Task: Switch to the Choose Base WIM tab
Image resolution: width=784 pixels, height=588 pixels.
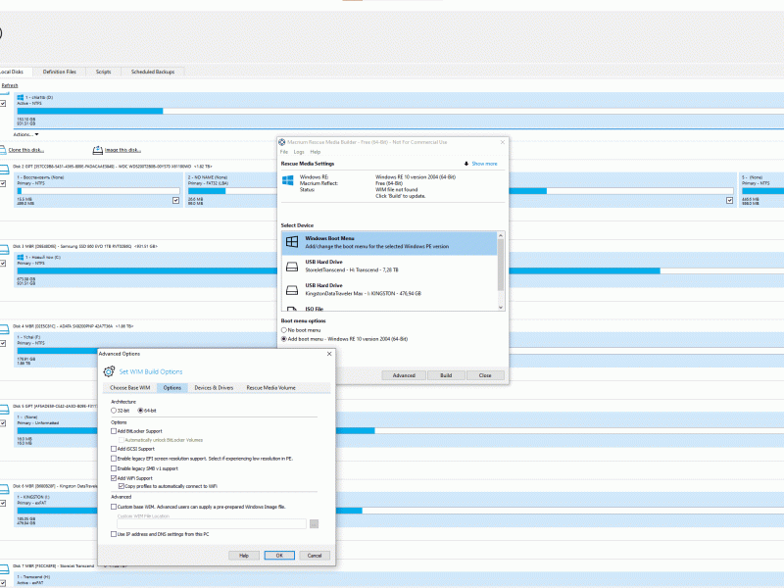Action: coord(130,388)
